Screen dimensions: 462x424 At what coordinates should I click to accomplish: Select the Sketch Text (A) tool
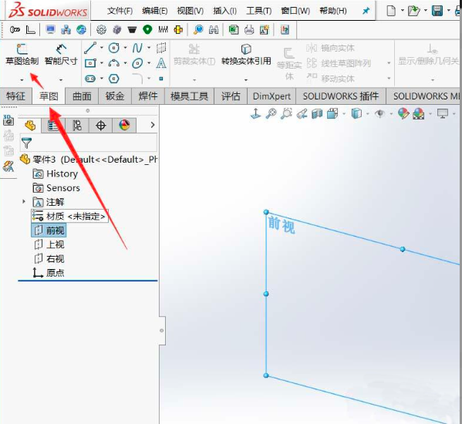click(x=161, y=63)
